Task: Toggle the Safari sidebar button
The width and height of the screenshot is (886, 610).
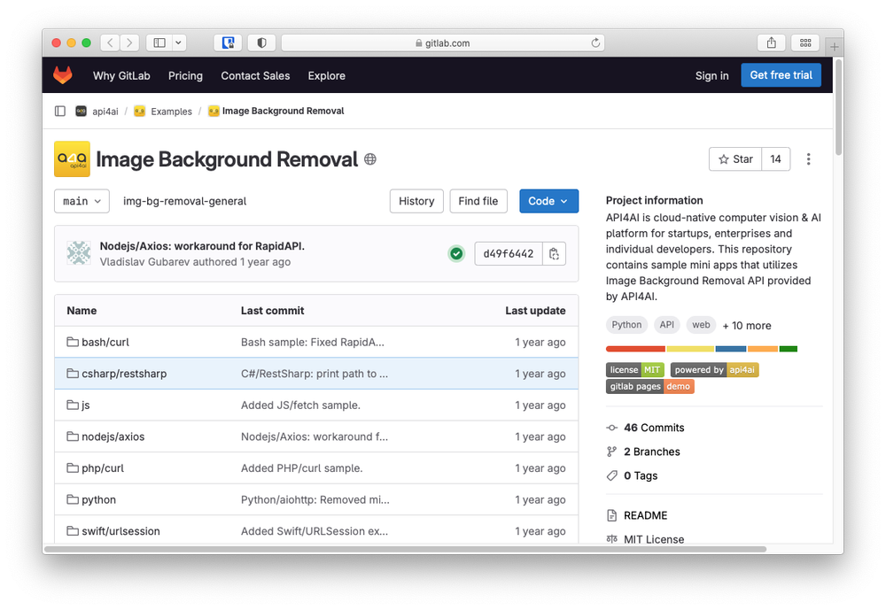Action: (x=159, y=42)
